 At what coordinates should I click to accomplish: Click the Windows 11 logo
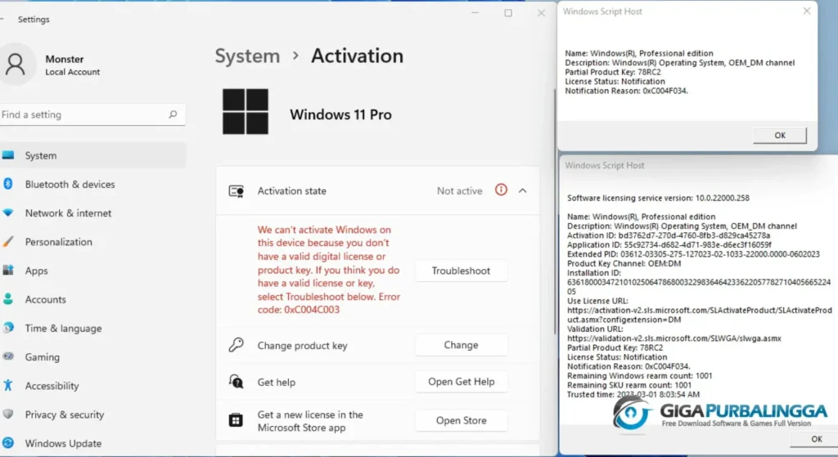tap(246, 111)
